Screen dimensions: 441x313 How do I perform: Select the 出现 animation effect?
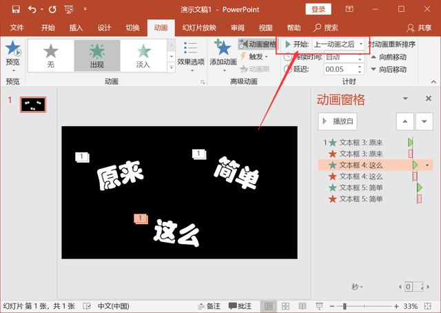(x=97, y=55)
